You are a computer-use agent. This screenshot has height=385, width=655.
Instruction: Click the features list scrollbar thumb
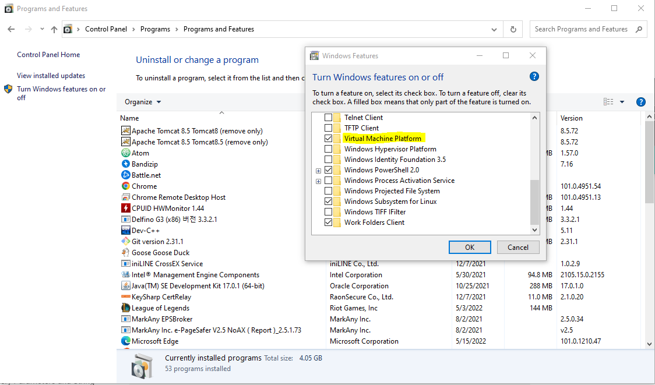(x=534, y=202)
